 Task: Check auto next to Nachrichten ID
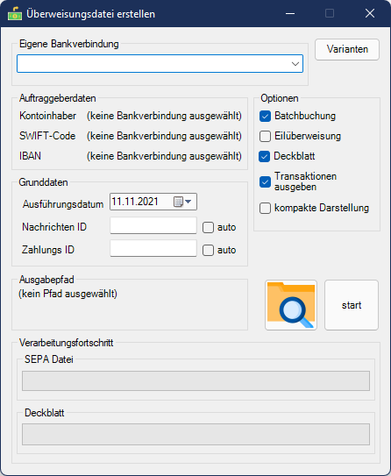click(x=208, y=227)
